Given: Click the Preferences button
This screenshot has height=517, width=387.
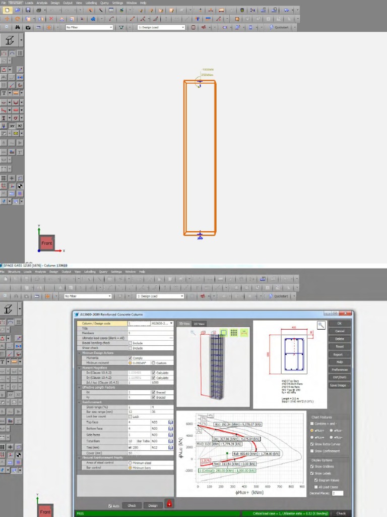Looking at the screenshot, I should point(339,370).
